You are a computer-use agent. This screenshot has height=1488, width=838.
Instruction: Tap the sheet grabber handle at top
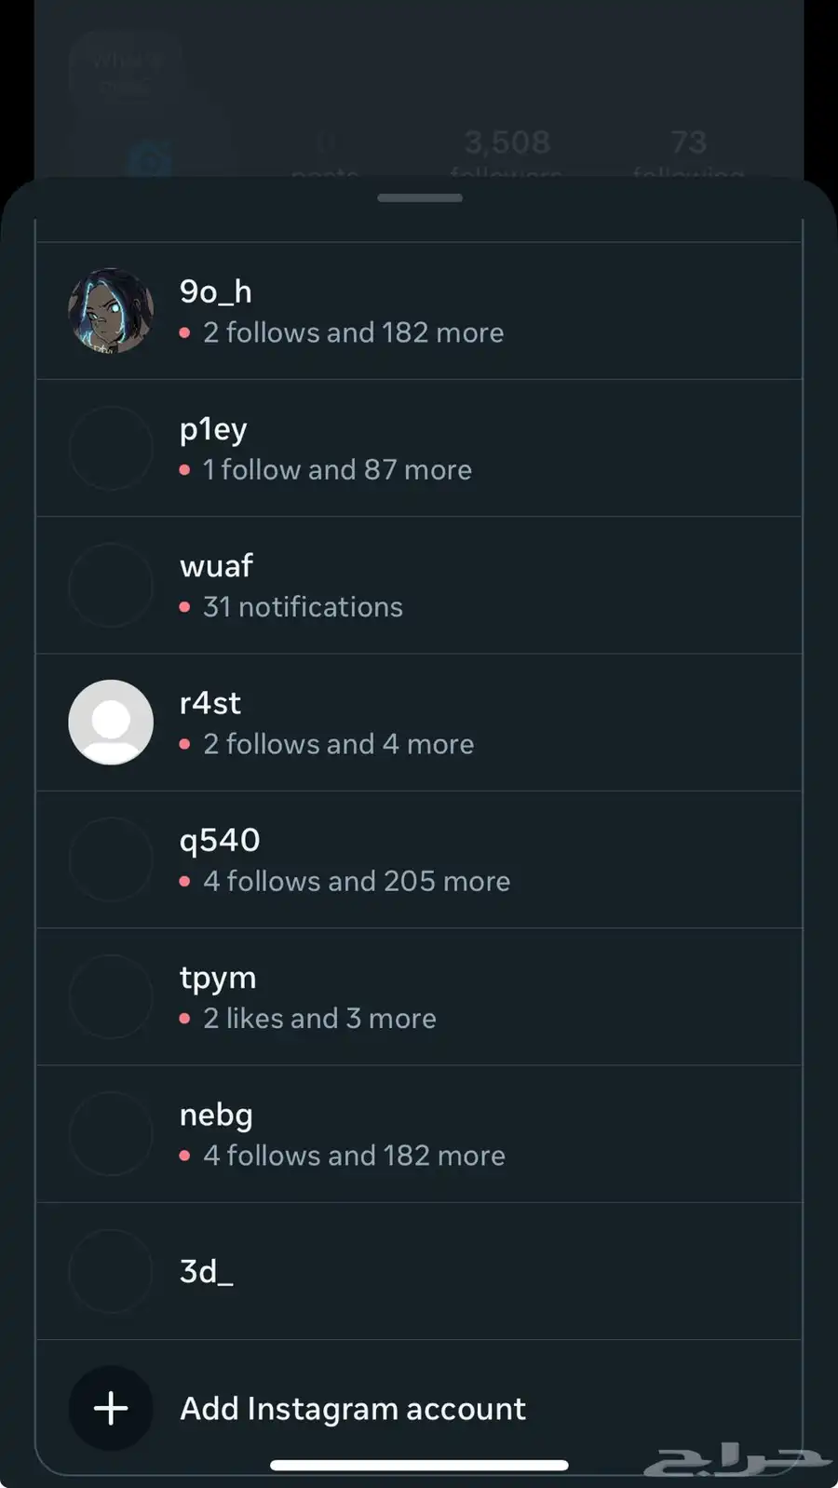tap(420, 197)
